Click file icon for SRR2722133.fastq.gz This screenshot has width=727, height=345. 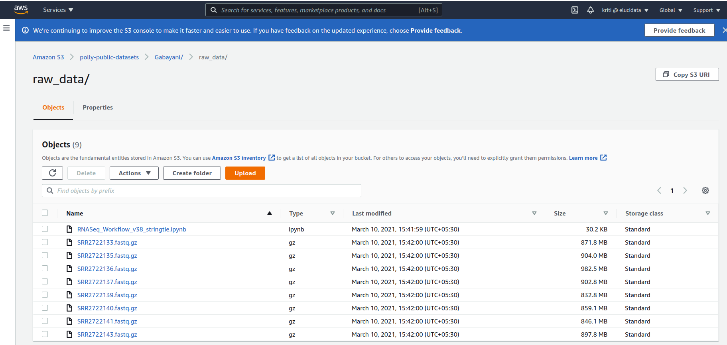coord(69,242)
